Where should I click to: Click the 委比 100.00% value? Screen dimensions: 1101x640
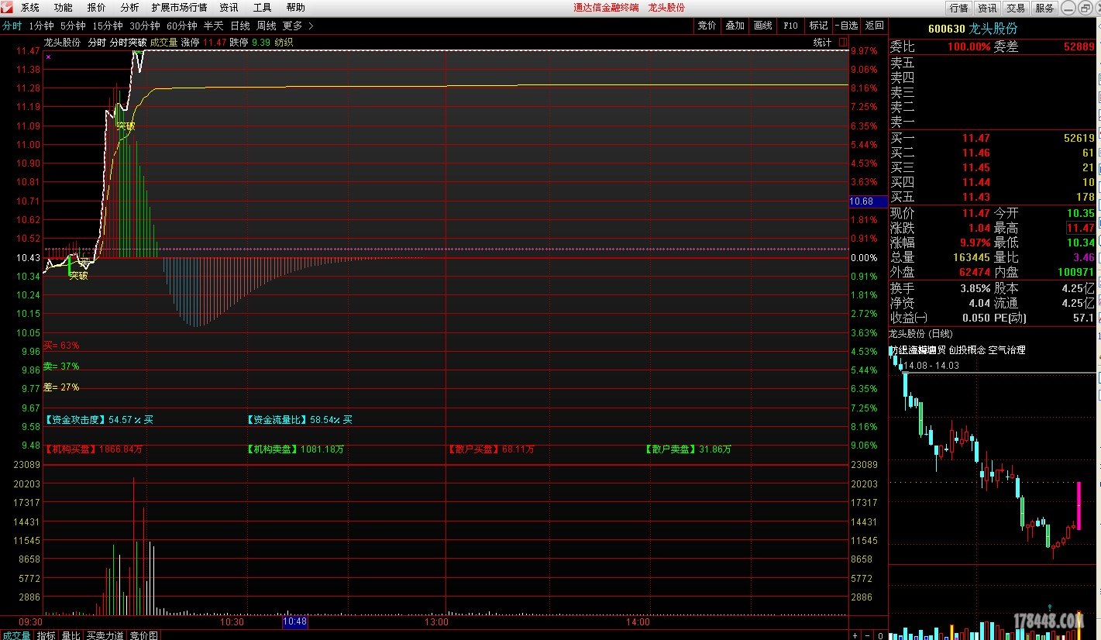(969, 47)
